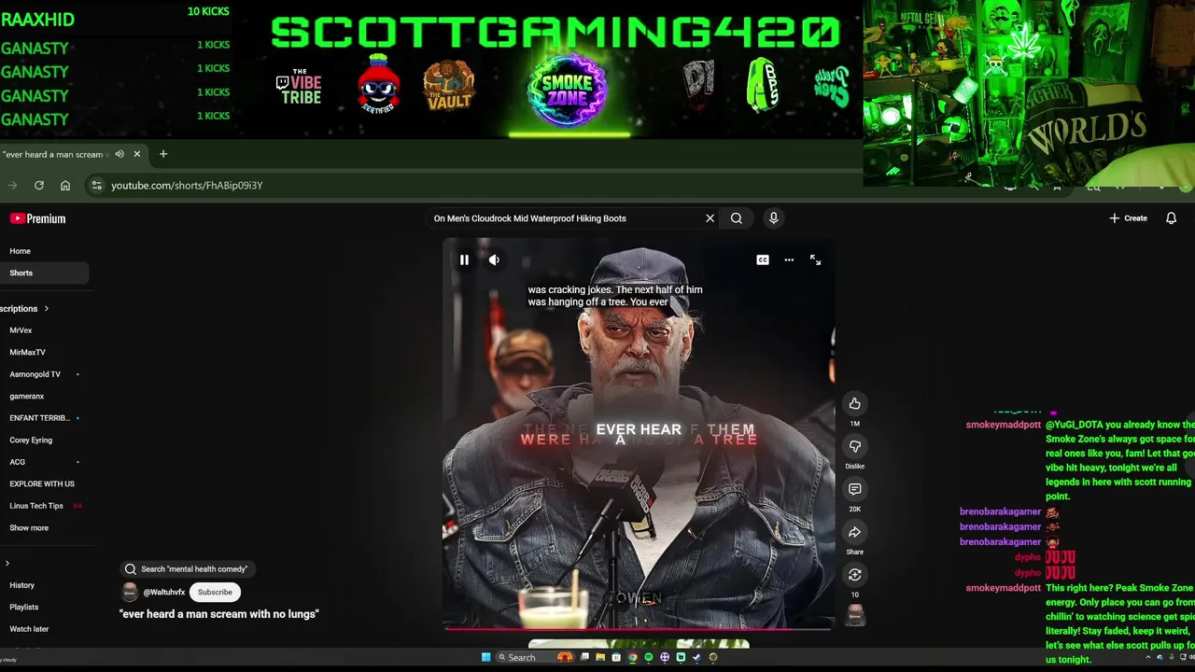Open the @Waltuhvfx channel name
This screenshot has height=672, width=1195.
[x=164, y=593]
